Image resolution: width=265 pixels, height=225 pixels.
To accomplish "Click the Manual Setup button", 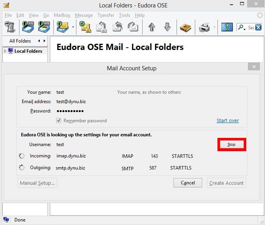I will tap(37, 183).
